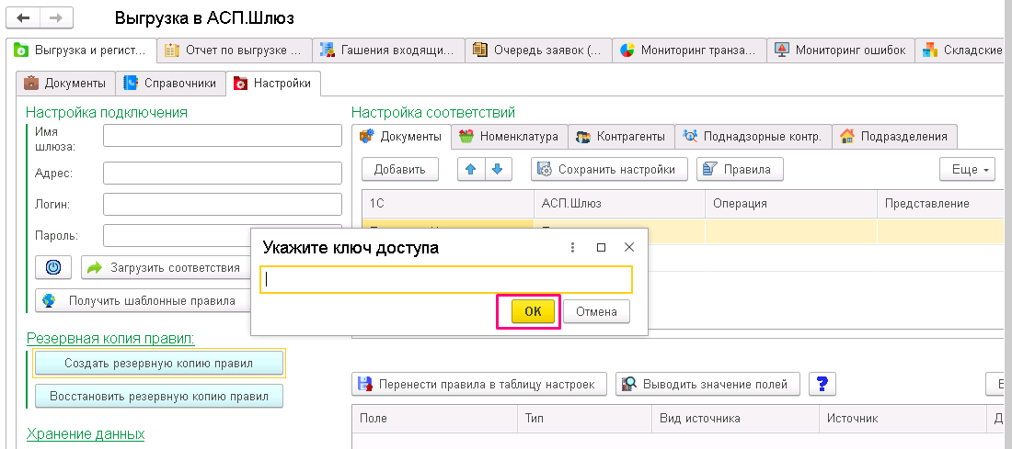Confirm access key with OK button

533,312
